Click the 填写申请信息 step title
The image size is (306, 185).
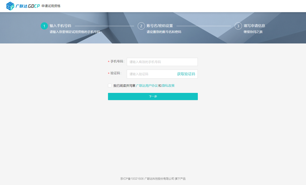tap(254, 26)
